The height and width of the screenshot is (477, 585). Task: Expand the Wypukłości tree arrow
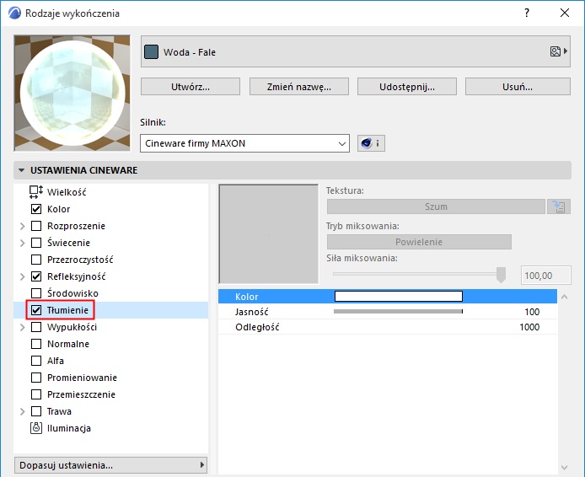pyautogui.click(x=22, y=327)
